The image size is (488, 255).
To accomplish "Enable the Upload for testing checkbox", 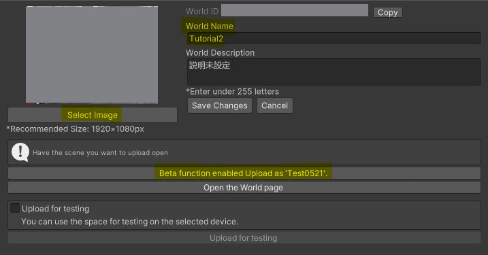I will pyautogui.click(x=14, y=208).
